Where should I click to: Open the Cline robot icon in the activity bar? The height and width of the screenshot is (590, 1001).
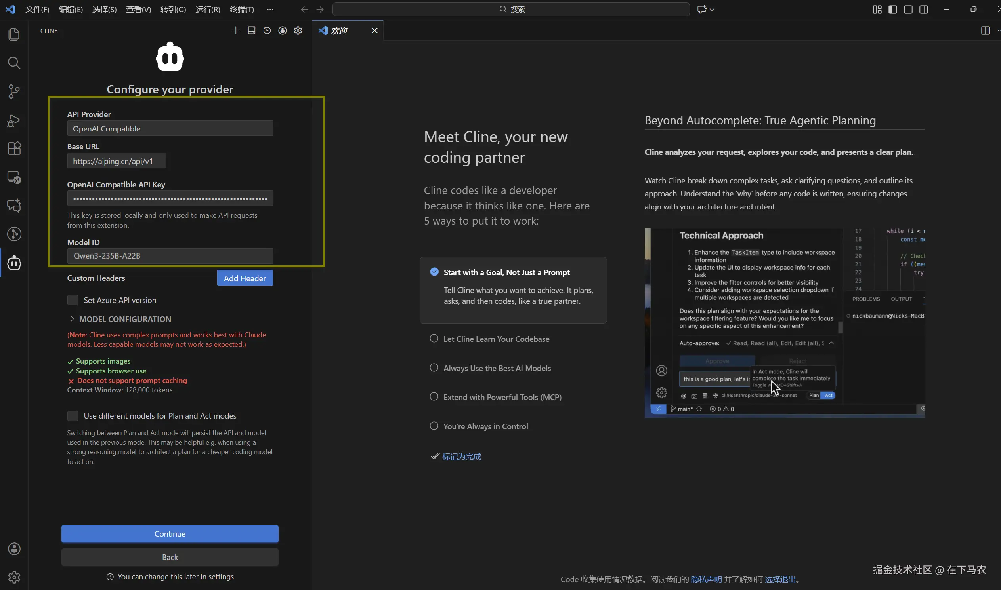coord(14,263)
